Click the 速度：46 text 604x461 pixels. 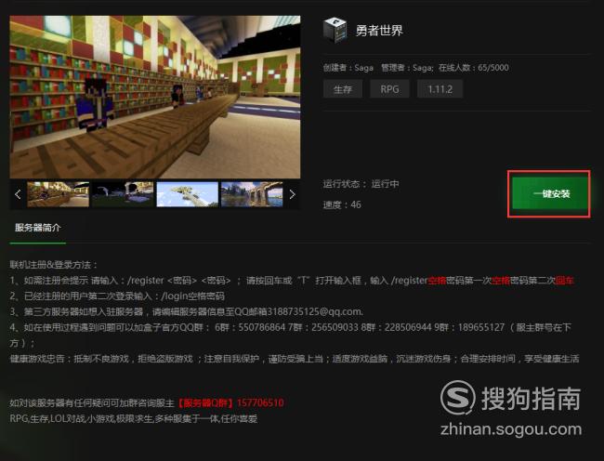(342, 204)
